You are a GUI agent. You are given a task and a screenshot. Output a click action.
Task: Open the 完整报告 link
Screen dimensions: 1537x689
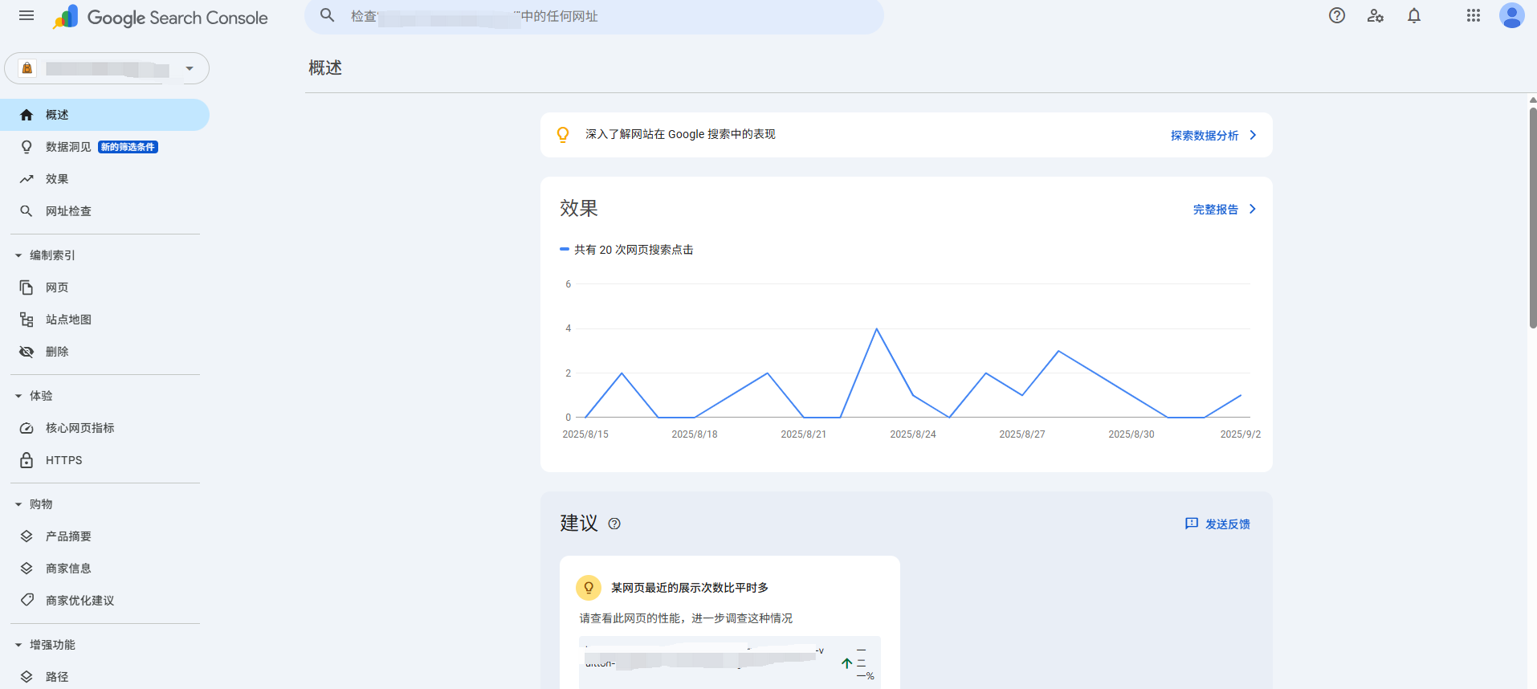point(1224,210)
